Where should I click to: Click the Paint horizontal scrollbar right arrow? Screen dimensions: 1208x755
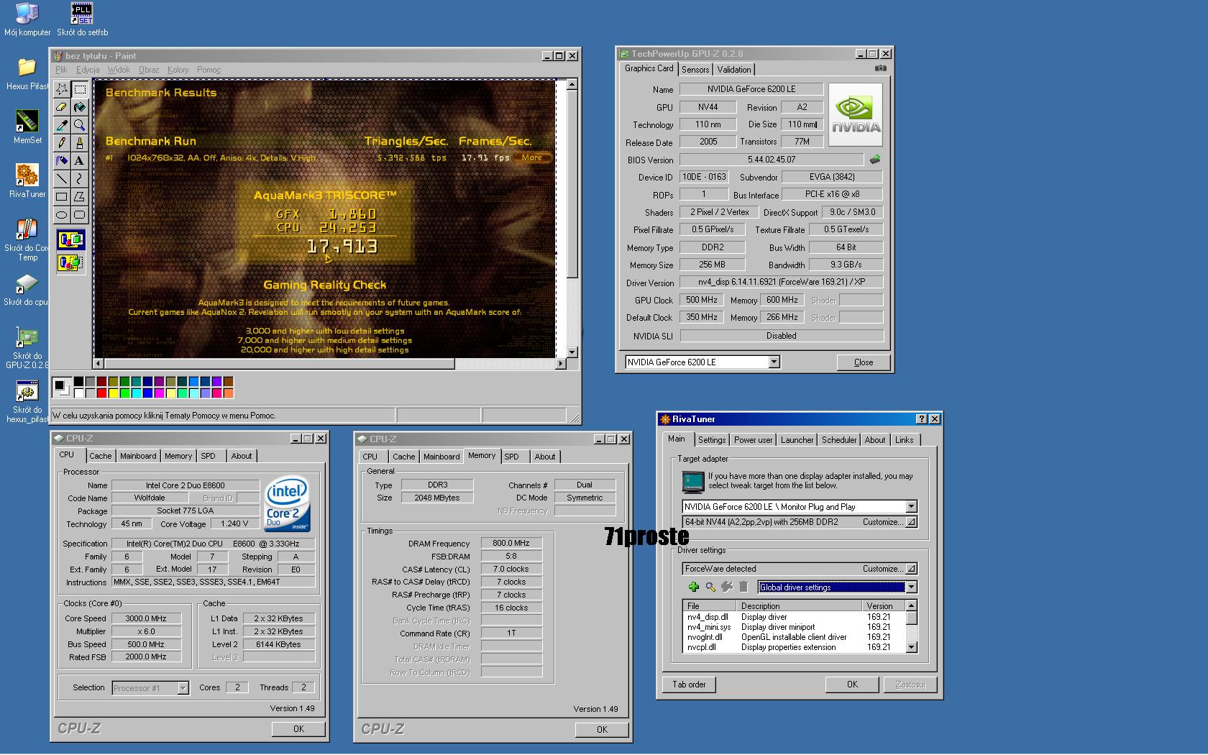[x=560, y=364]
